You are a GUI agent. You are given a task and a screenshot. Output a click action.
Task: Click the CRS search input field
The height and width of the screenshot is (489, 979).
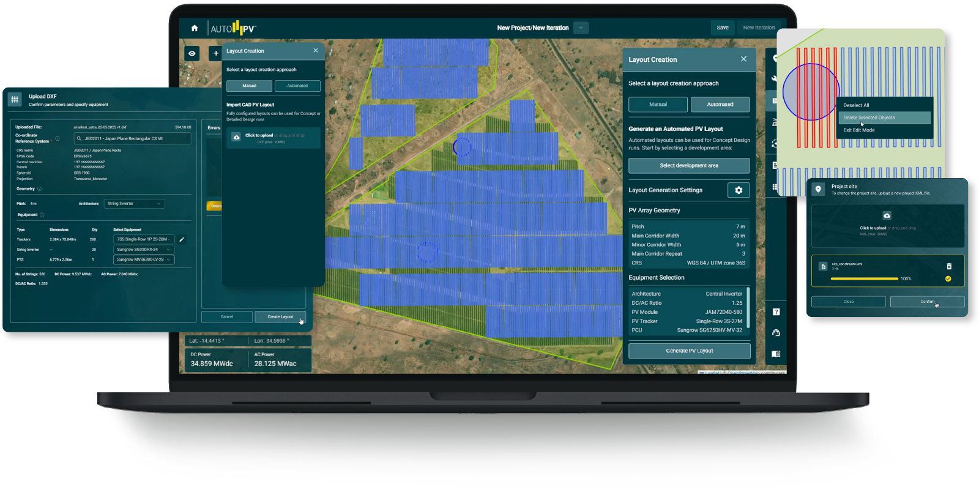(132, 138)
